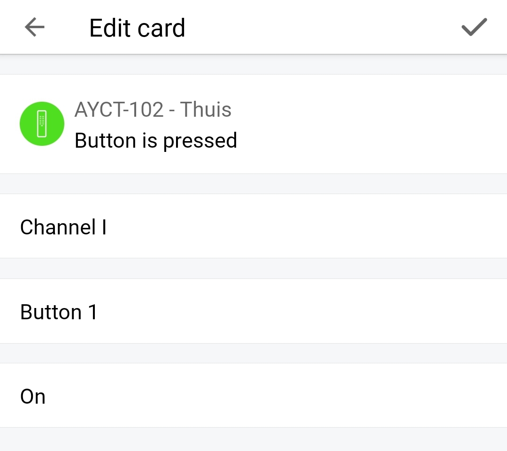Confirm changes with the checkmark icon
The image size is (507, 451).
(x=474, y=28)
